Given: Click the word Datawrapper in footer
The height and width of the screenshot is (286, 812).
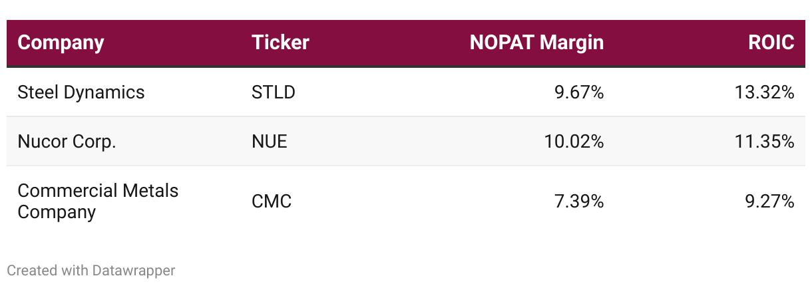Looking at the screenshot, I should click(x=134, y=271).
